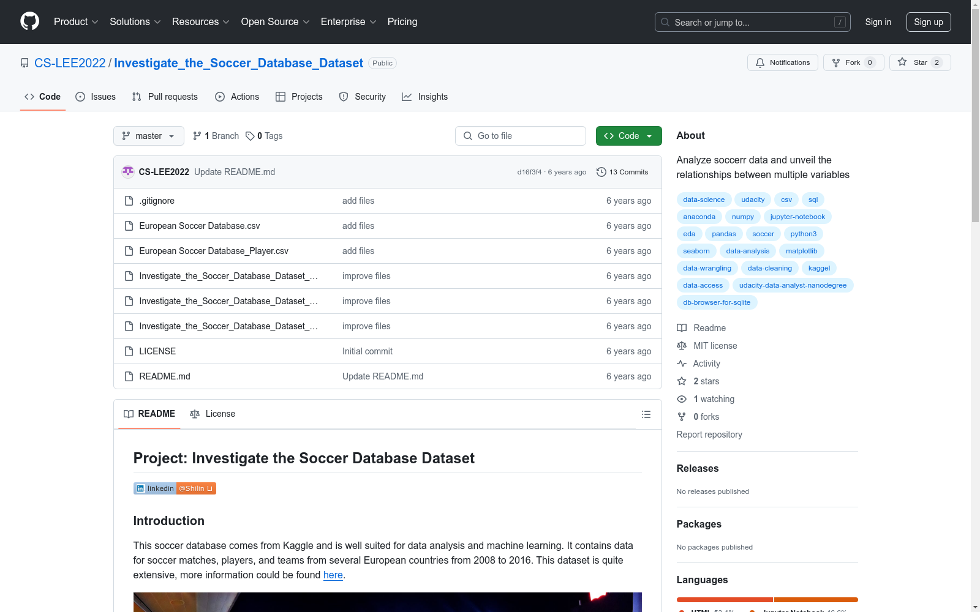Click the commit history clock icon
The image size is (980, 612).
click(601, 172)
